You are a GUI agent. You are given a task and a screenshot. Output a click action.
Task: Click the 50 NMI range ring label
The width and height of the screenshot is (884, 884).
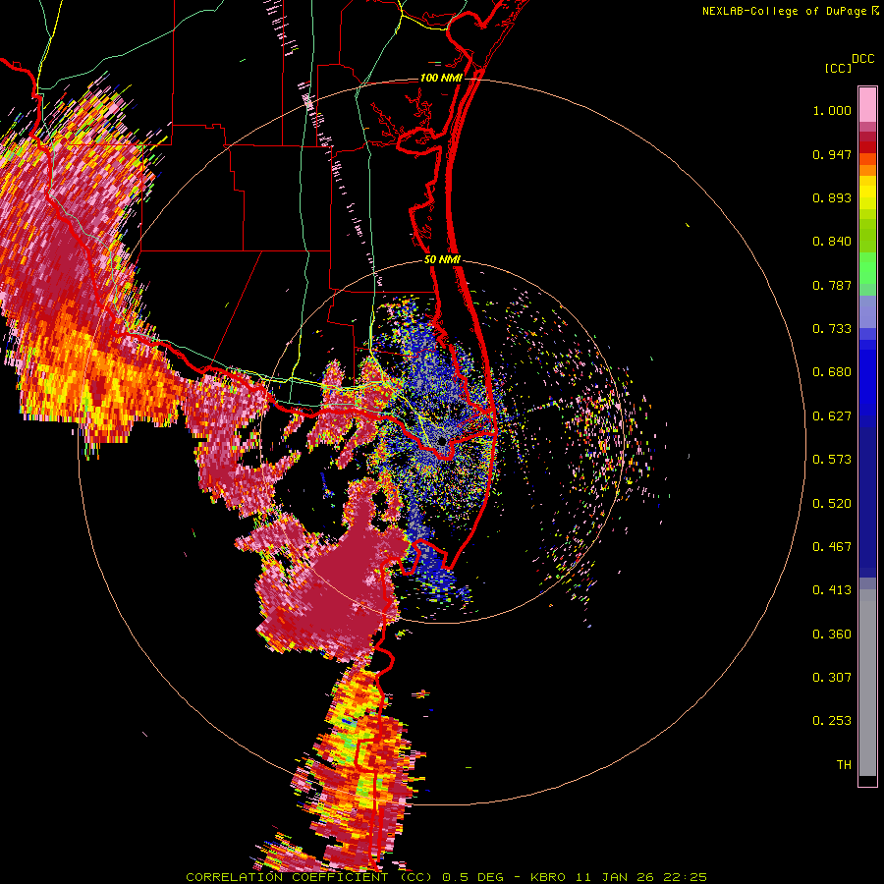443,260
